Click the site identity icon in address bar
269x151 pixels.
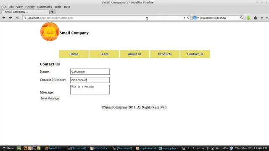tap(25, 18)
